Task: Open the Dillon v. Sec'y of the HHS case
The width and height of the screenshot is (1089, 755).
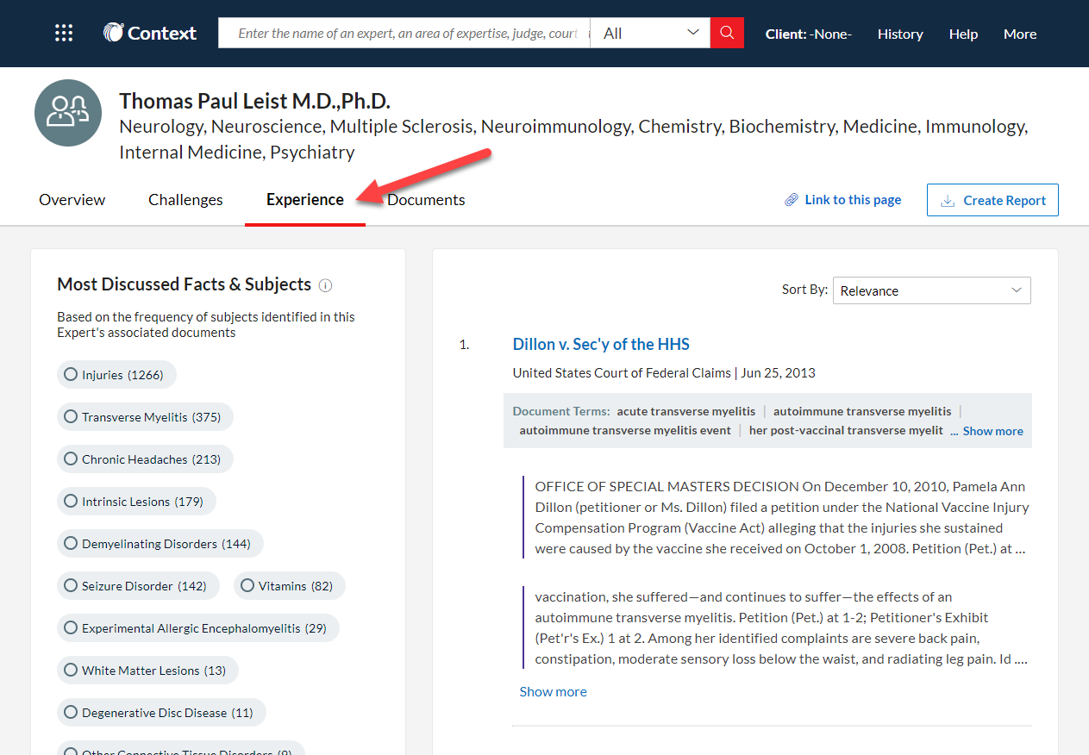Action: click(x=601, y=344)
